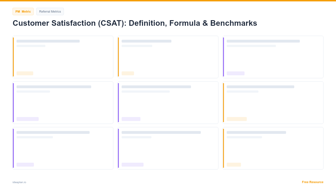Open the bottom row orange-accent card
Viewport: 336px width, 189px height.
[273, 148]
